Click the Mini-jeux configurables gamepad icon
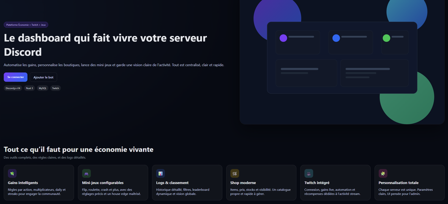This screenshot has width=448, height=204. (x=86, y=173)
